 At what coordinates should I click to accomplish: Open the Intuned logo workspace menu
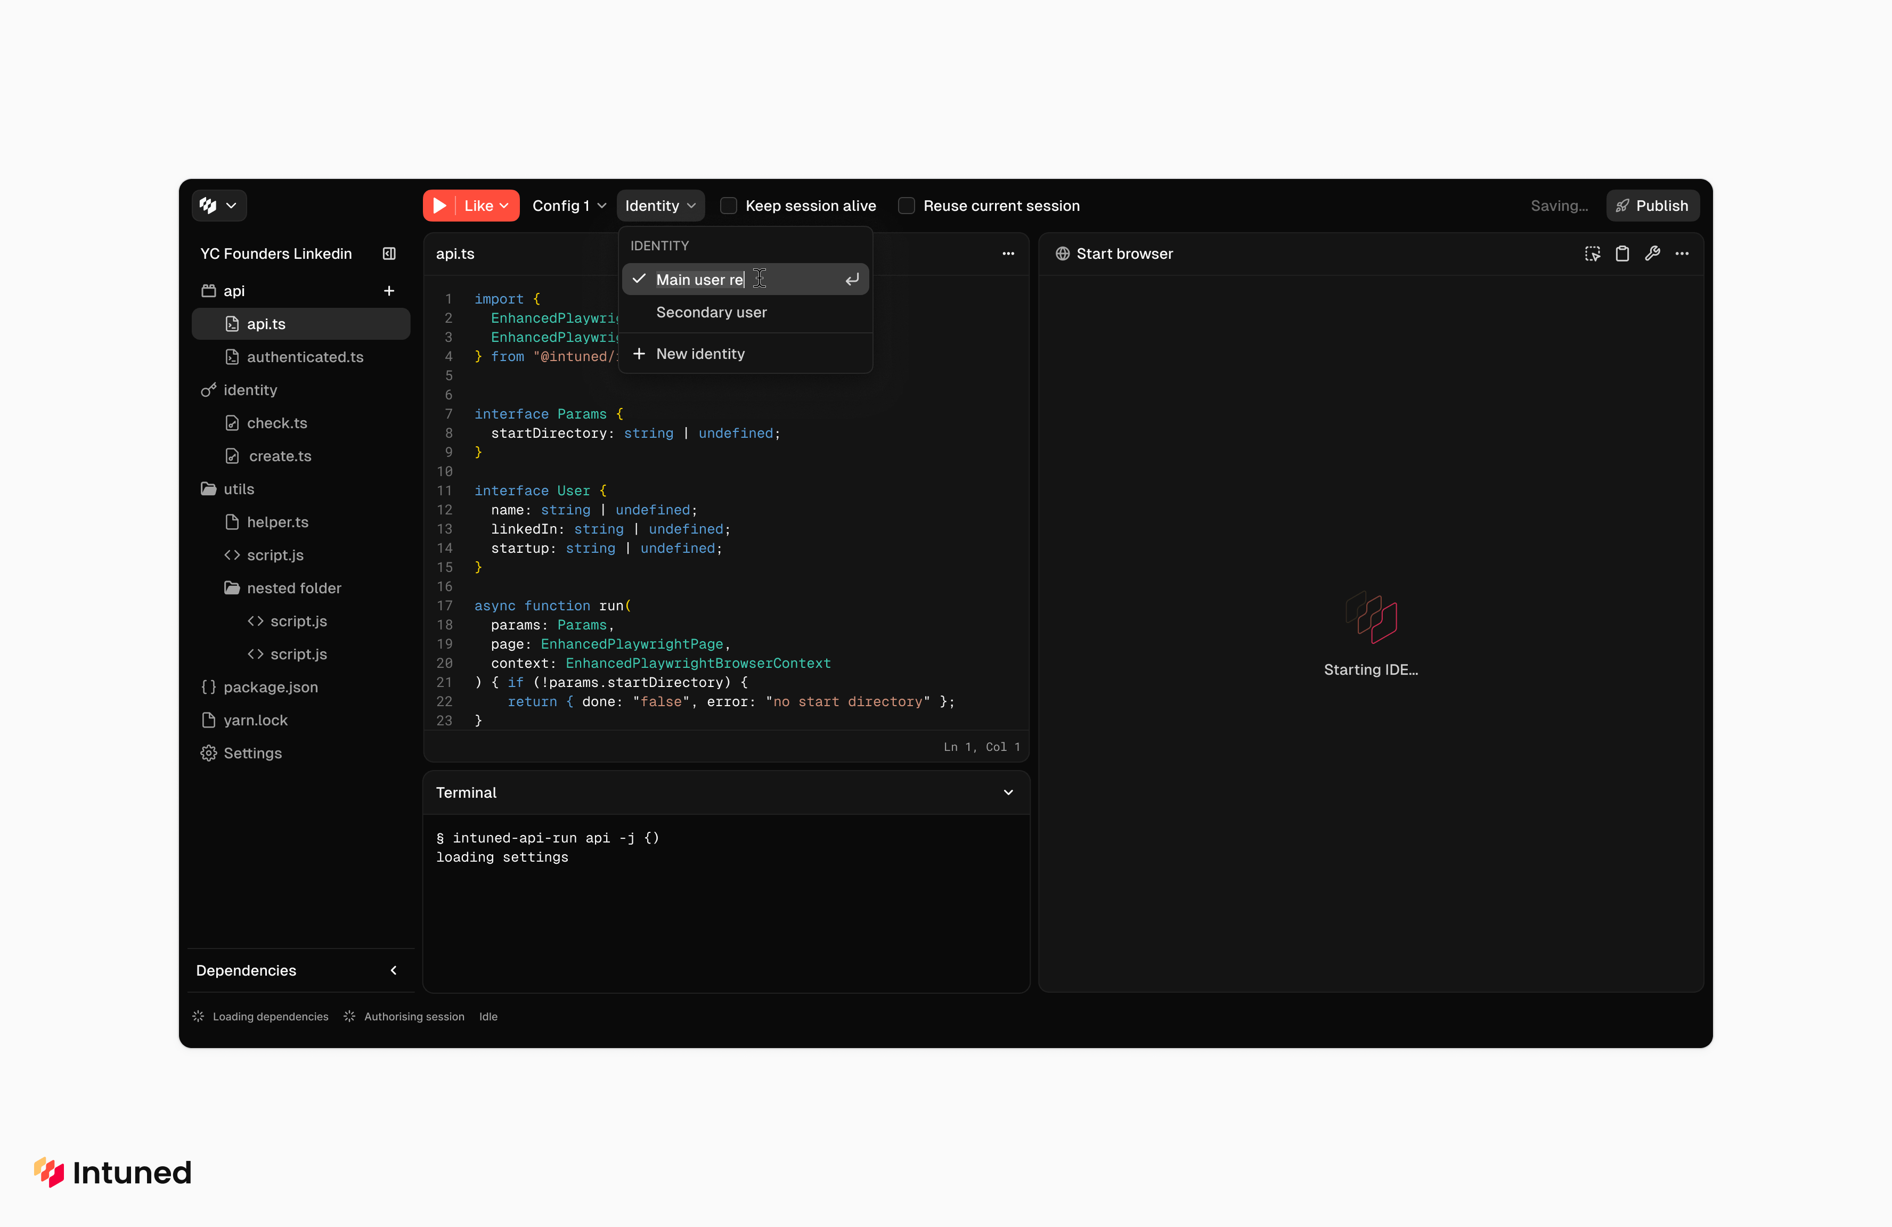(218, 206)
